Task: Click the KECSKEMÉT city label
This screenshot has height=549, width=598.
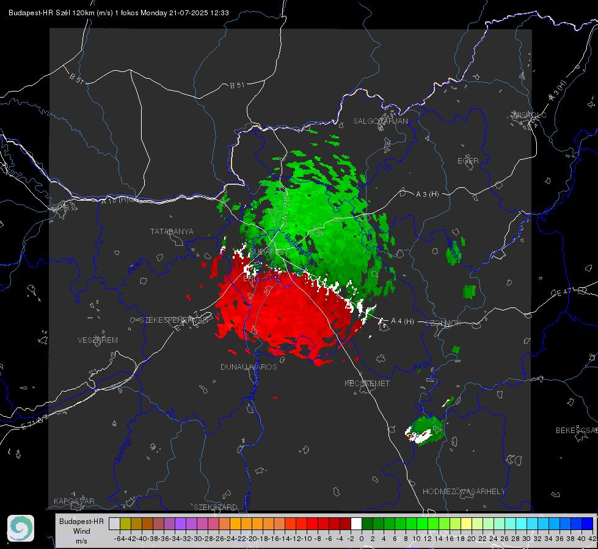Action: [367, 383]
